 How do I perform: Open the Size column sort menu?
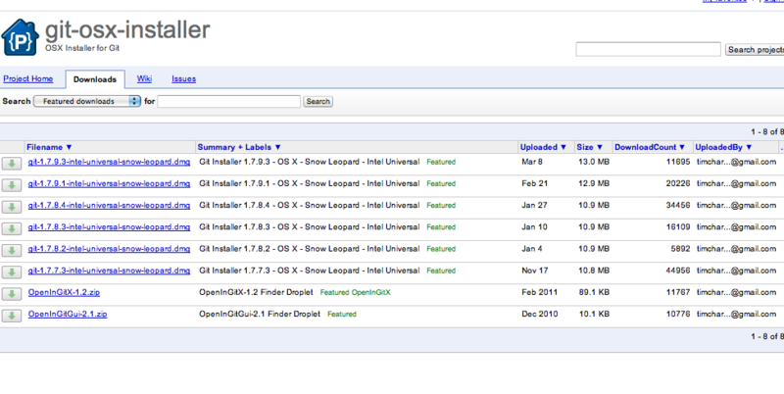tap(590, 147)
